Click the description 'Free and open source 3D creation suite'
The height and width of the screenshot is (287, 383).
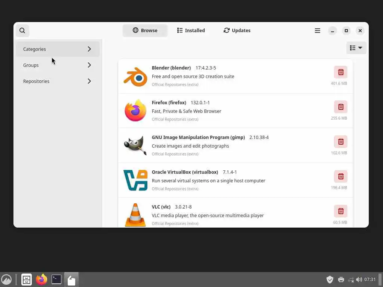(x=193, y=76)
